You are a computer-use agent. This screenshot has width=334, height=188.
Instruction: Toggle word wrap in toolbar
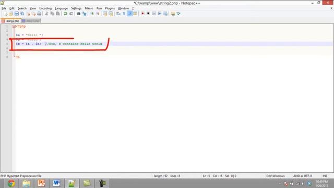point(118,14)
